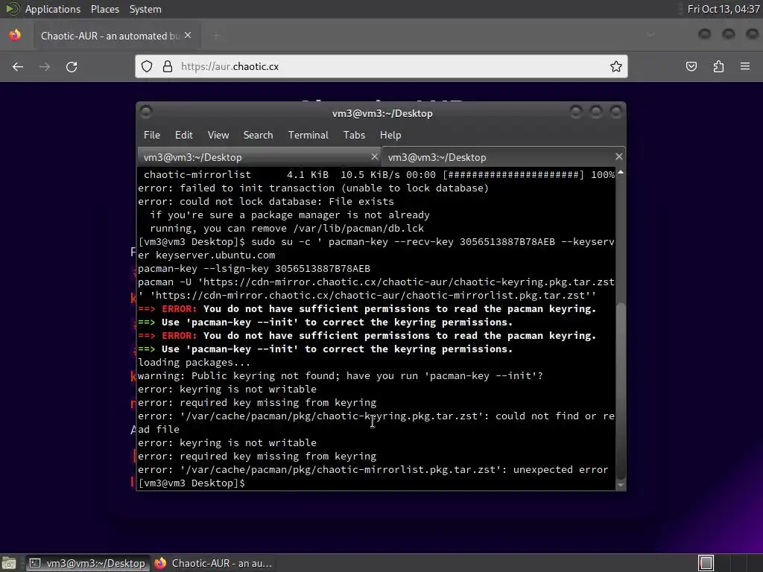Click the 'error: keyring is not writable' first line
This screenshot has height=572, width=763.
coord(227,389)
